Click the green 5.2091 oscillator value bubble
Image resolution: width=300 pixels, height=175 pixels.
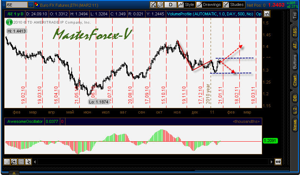click(270, 141)
